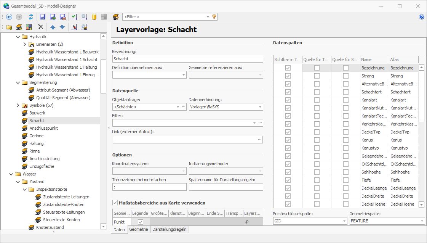
Task: Move the selected tree item up
Action: click(52, 27)
